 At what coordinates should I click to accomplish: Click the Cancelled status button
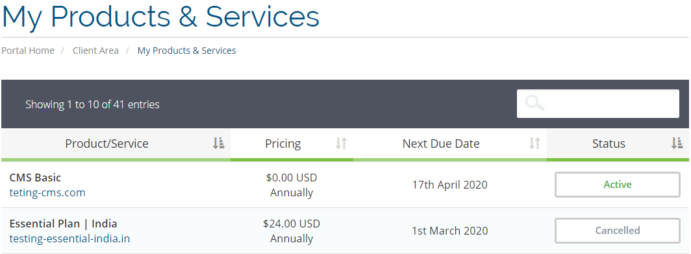click(618, 231)
